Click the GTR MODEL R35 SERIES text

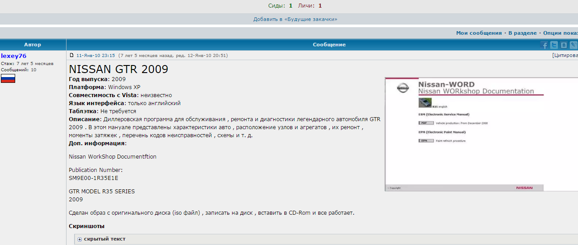(x=102, y=192)
